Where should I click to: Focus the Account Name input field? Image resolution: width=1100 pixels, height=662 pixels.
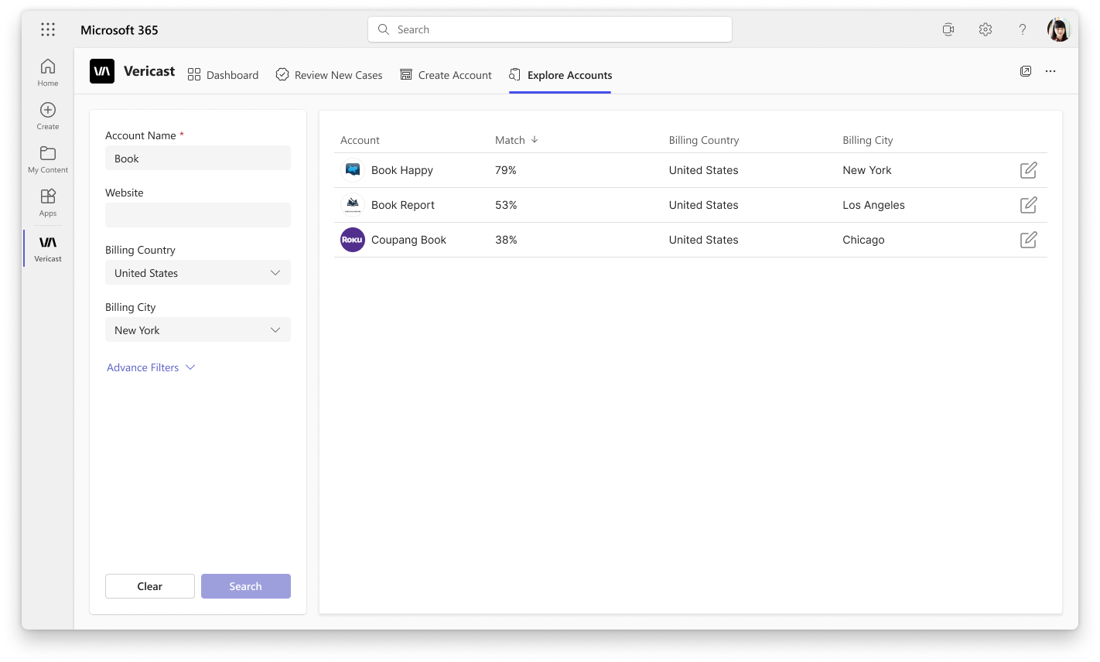coord(198,159)
